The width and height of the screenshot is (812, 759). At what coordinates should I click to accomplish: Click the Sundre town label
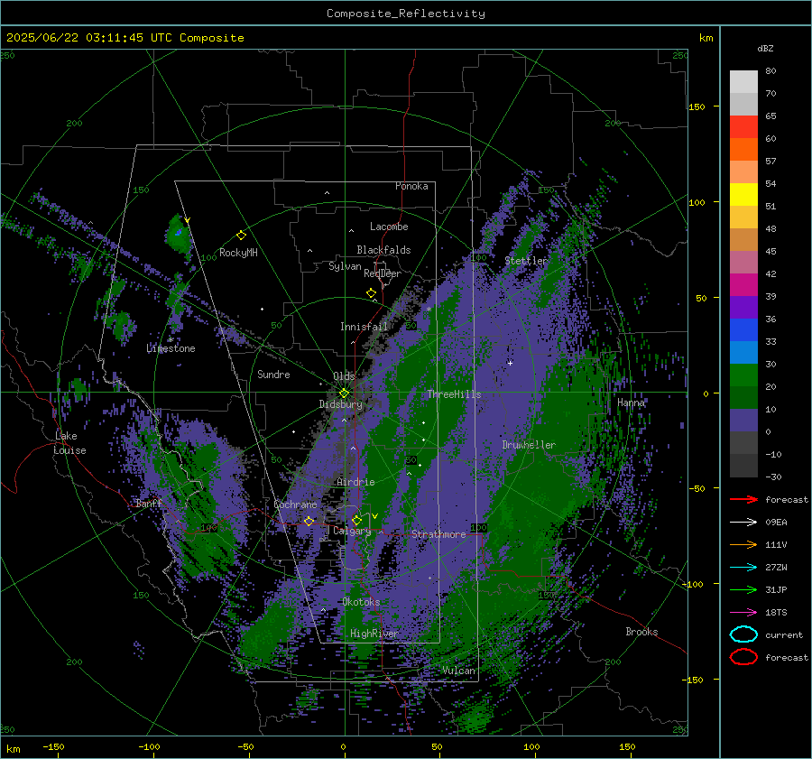tap(273, 375)
